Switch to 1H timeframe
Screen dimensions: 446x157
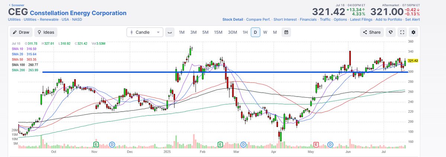pos(245,32)
